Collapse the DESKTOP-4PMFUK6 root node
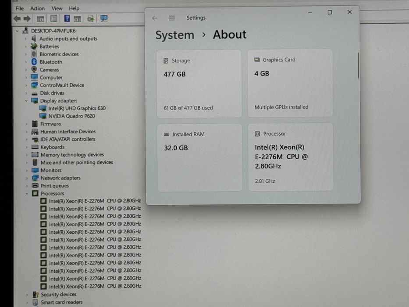The height and width of the screenshot is (307, 409). pyautogui.click(x=17, y=31)
